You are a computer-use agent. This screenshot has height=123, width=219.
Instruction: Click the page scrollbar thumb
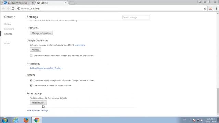coord(218,101)
